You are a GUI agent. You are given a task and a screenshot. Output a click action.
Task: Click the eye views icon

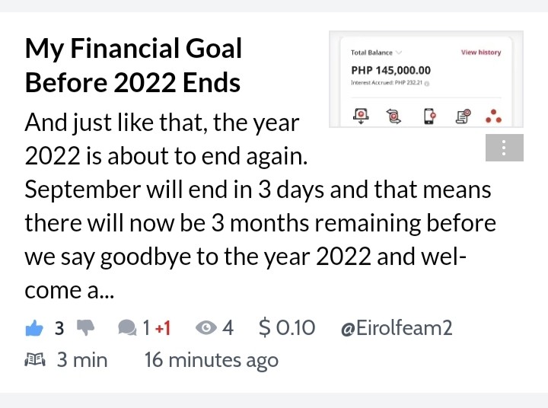(205, 328)
